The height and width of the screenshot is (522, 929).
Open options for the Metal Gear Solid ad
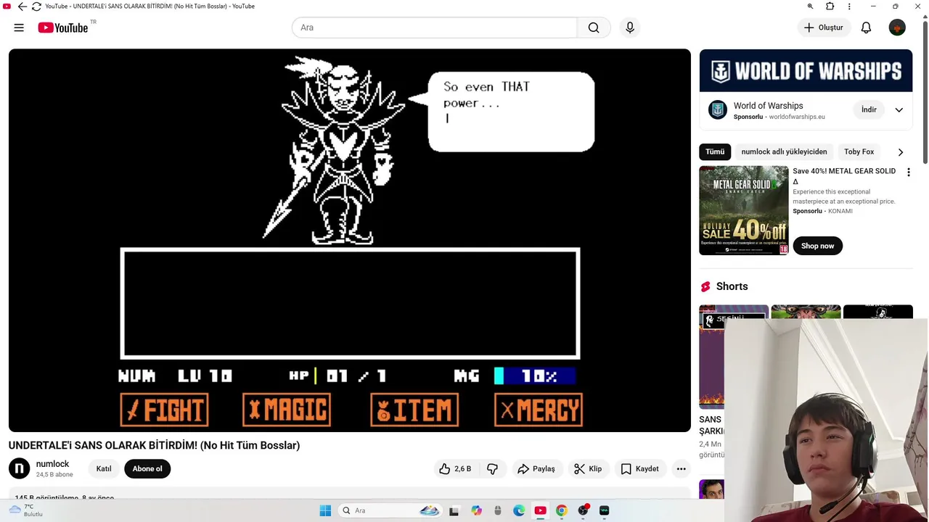[x=908, y=173]
